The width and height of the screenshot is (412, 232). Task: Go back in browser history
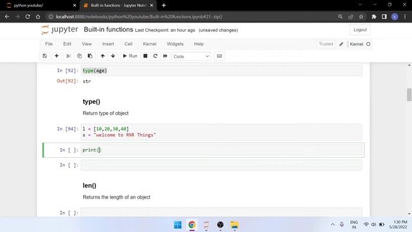pyautogui.click(x=7, y=17)
